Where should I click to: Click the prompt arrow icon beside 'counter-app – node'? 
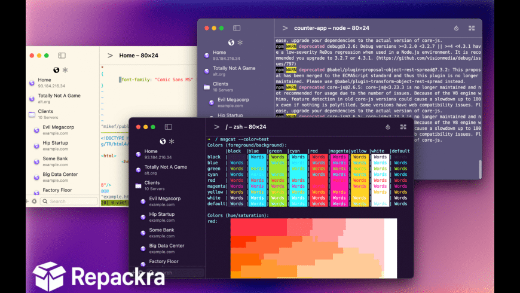285,28
